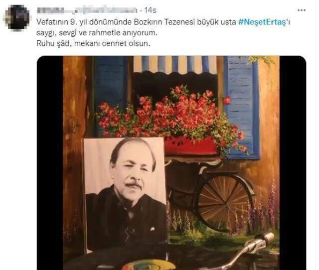Click the "Vefatının 9. yıl dönümünde" tweet text
The image size is (319, 270).
(84, 22)
